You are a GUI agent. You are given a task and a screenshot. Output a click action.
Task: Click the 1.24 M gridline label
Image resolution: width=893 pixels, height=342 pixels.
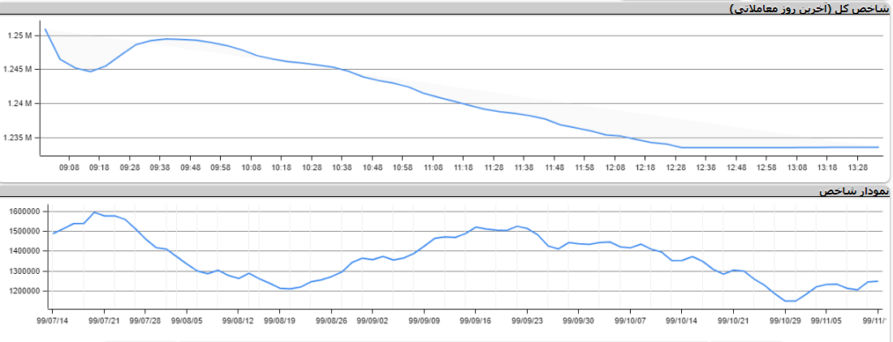(x=19, y=104)
